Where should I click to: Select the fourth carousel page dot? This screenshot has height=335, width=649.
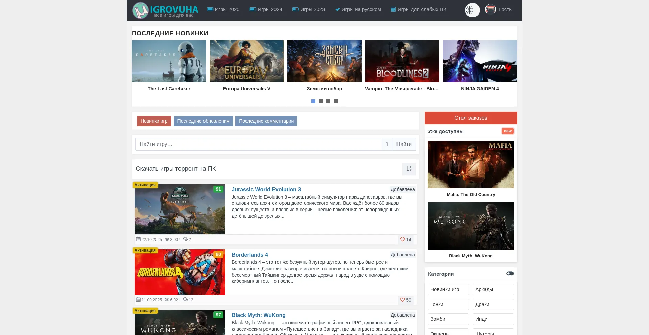(336, 101)
